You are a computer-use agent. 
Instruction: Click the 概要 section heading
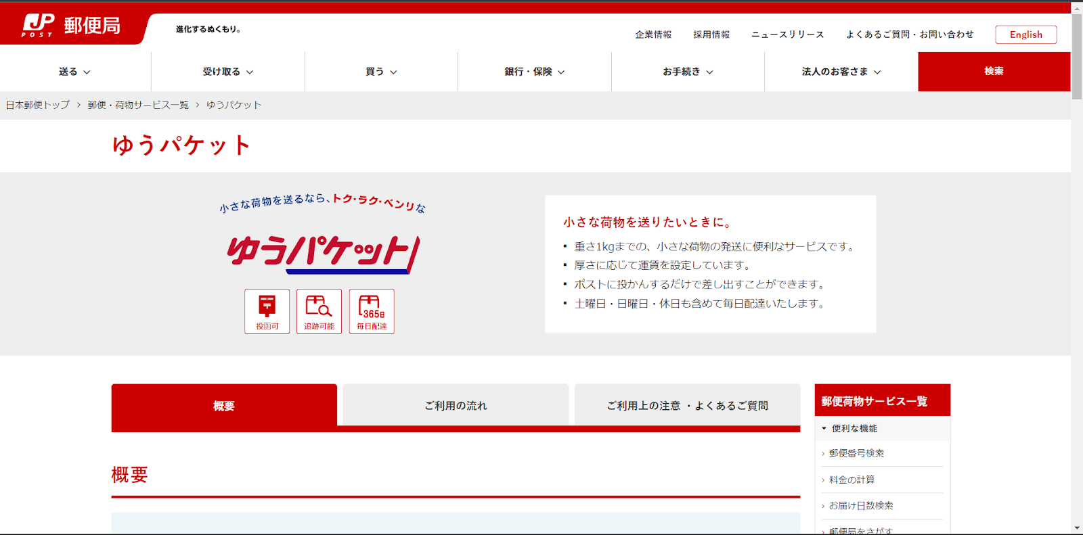pos(130,475)
